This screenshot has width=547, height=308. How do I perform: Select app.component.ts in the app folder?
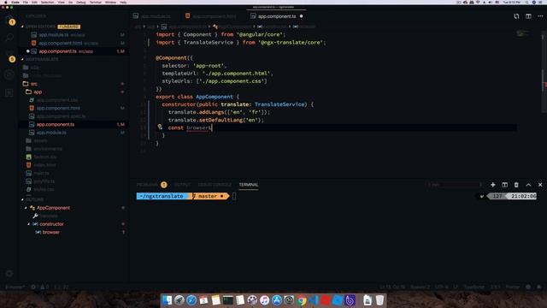pyautogui.click(x=56, y=124)
